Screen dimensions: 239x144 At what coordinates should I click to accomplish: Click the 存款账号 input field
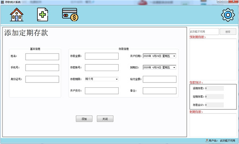pos(102,67)
